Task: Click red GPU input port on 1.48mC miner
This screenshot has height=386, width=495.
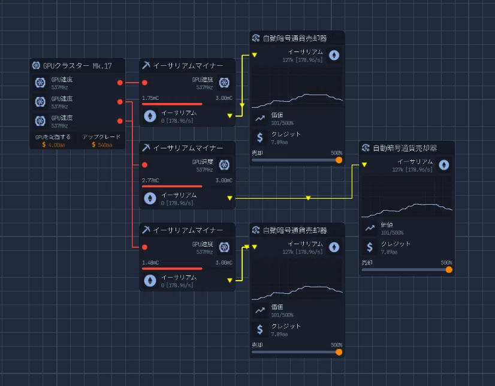Action: click(144, 247)
